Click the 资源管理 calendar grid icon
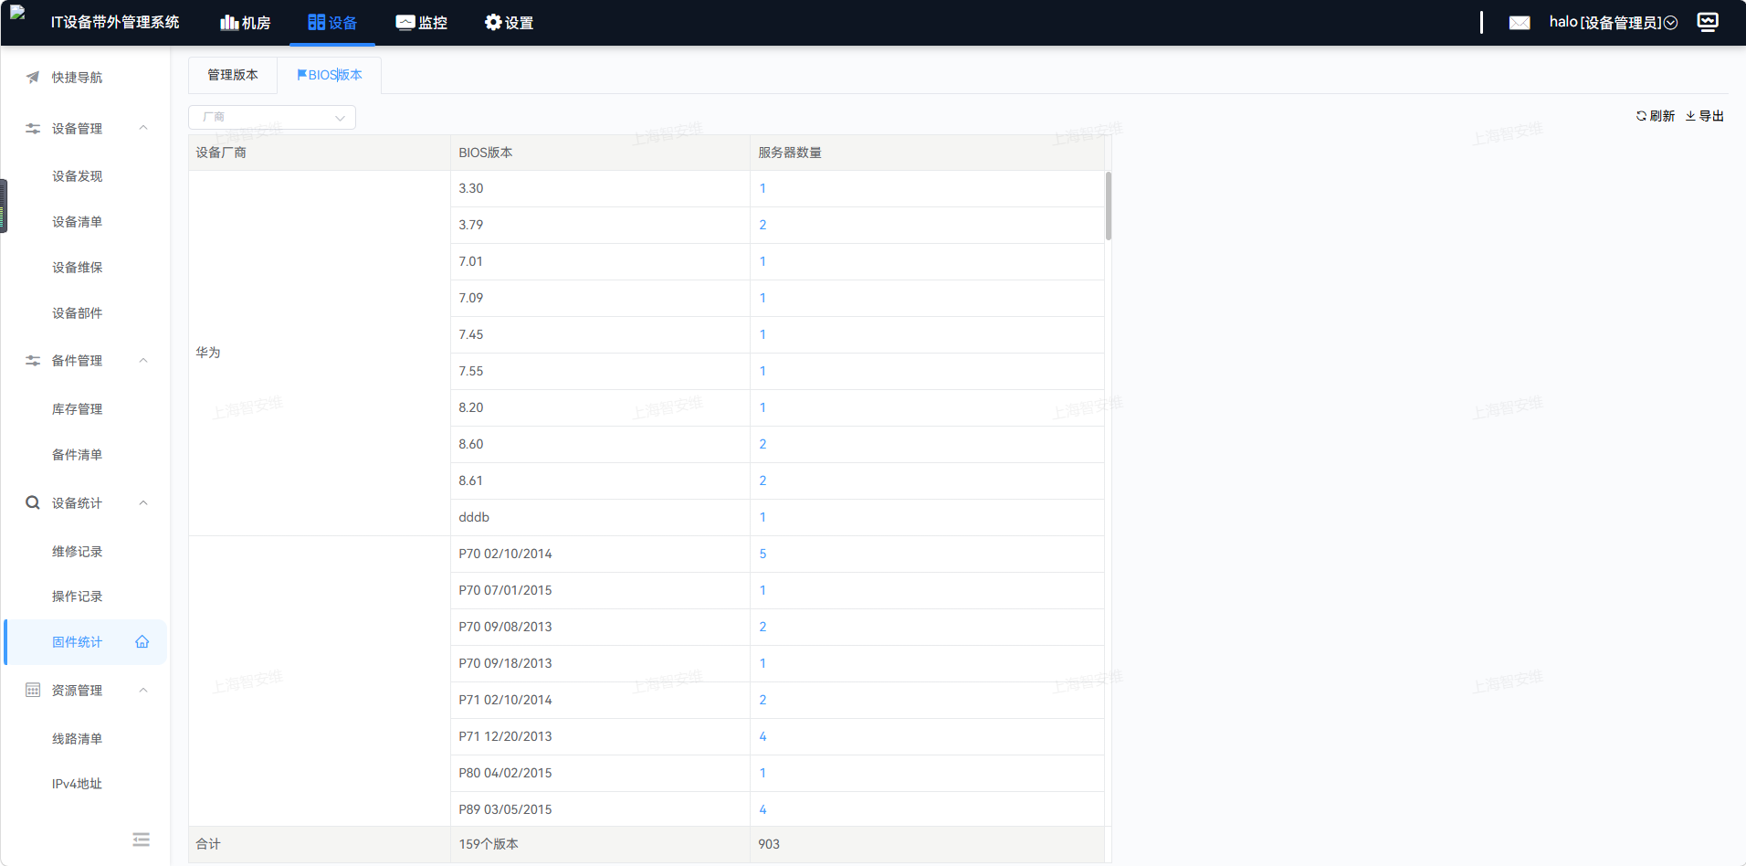Viewport: 1746px width, 866px height. (x=33, y=691)
